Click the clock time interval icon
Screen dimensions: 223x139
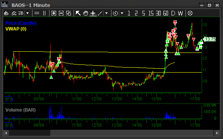[x=115, y=14]
